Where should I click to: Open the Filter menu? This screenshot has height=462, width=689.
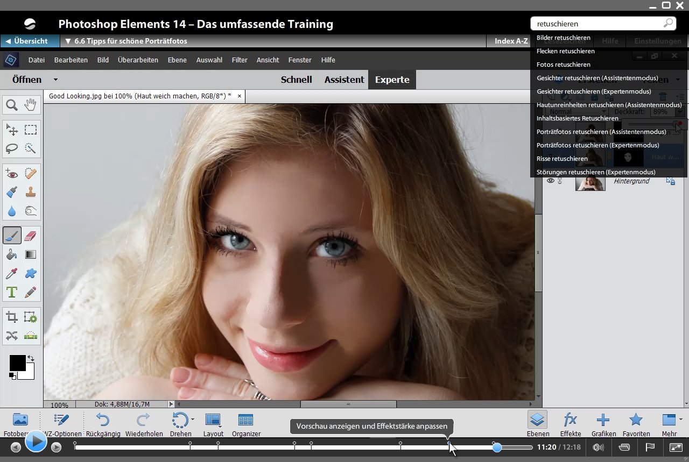click(x=240, y=60)
